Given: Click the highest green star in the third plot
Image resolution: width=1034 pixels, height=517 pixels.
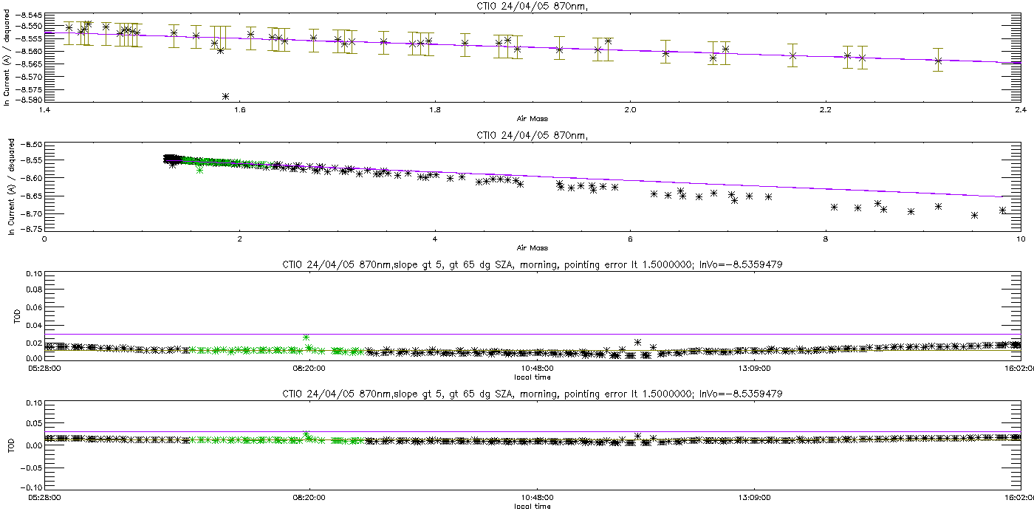Looking at the screenshot, I should coord(306,338).
